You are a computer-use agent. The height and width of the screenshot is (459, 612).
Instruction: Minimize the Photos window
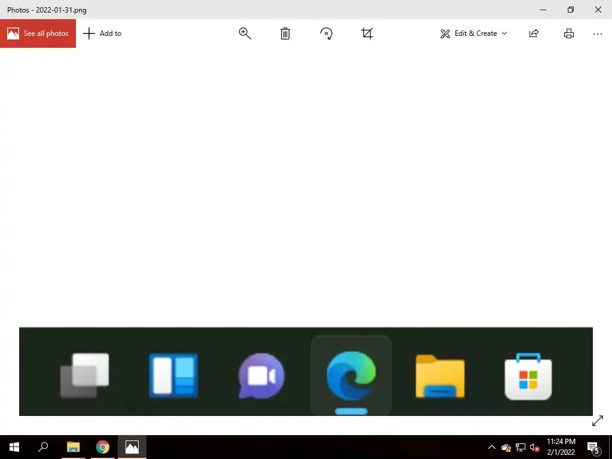pos(543,10)
